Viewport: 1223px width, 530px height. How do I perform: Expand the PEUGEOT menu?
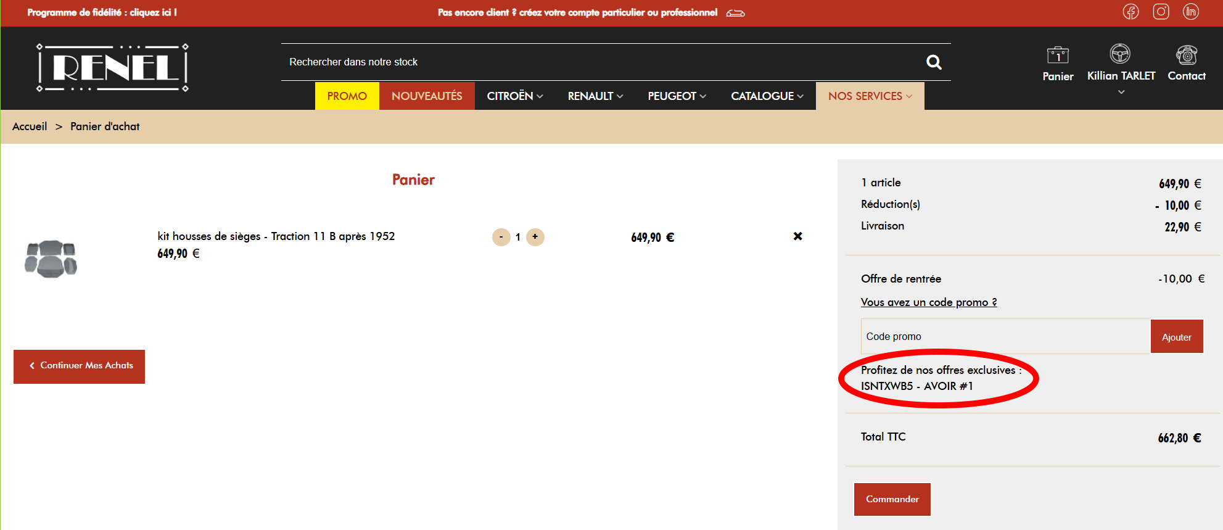pyautogui.click(x=677, y=96)
